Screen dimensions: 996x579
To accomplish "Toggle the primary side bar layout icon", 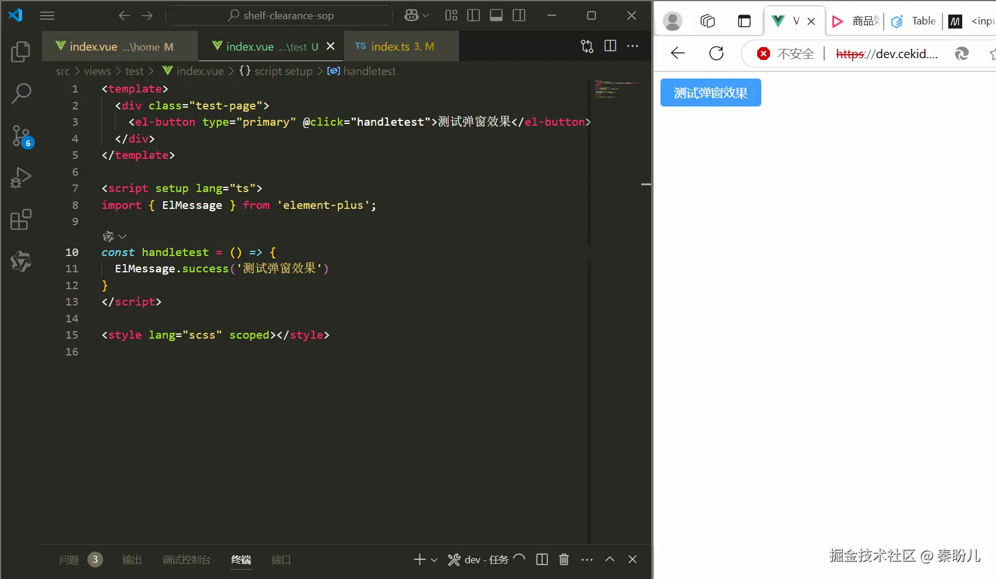I will [474, 16].
